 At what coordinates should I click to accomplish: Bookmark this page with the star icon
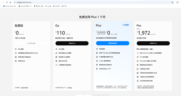pyautogui.click(x=172, y=2)
